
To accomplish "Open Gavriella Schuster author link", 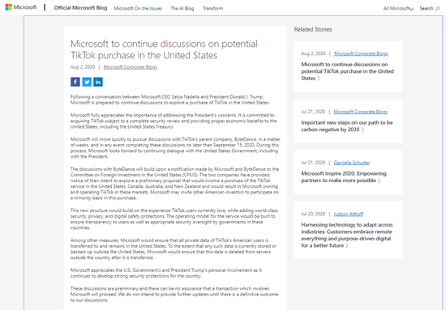I will pyautogui.click(x=352, y=163).
